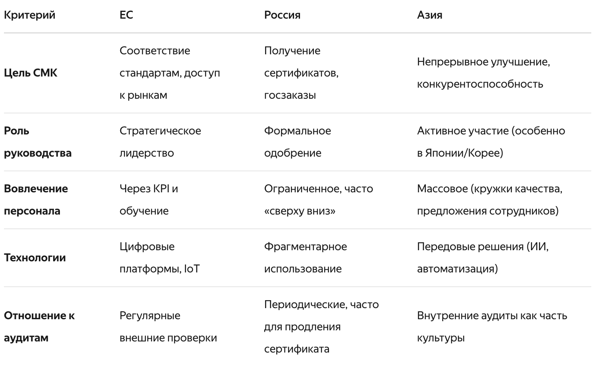This screenshot has height=368, width=600.
Task: Select the Регулярные внешние проверки cell
Action: click(x=168, y=327)
